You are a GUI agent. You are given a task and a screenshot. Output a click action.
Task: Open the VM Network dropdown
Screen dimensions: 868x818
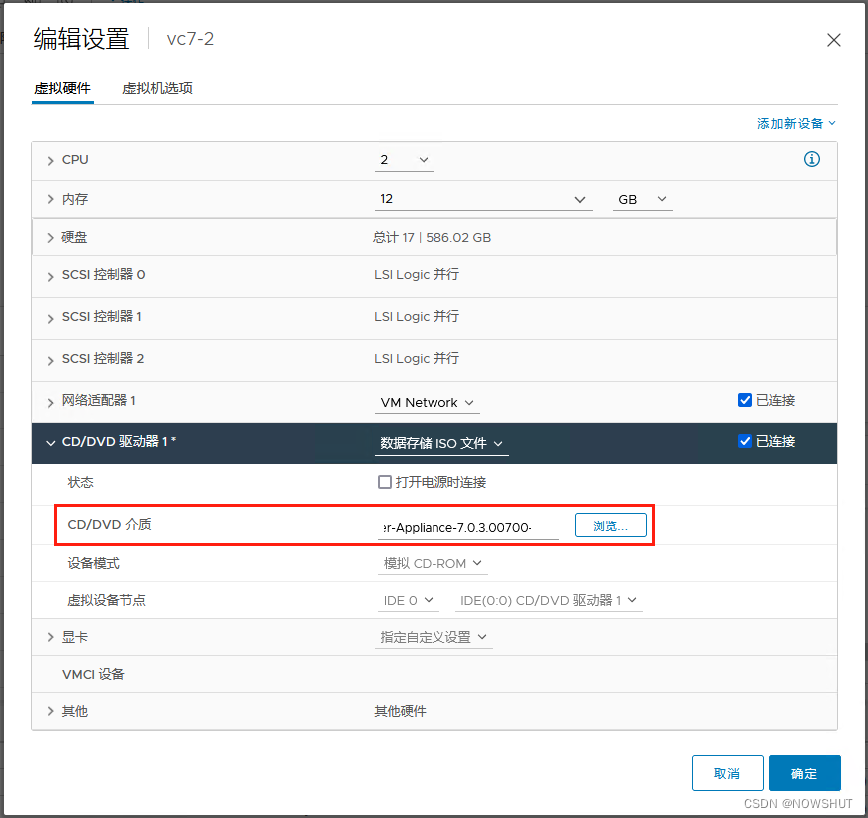point(427,403)
